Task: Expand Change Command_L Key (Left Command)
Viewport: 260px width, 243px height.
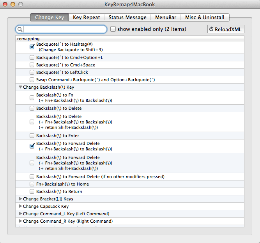Action: [20, 214]
